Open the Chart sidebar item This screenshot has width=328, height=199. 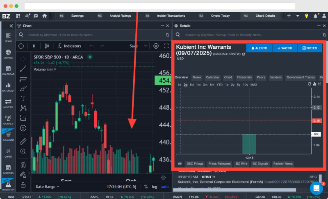tap(8, 153)
